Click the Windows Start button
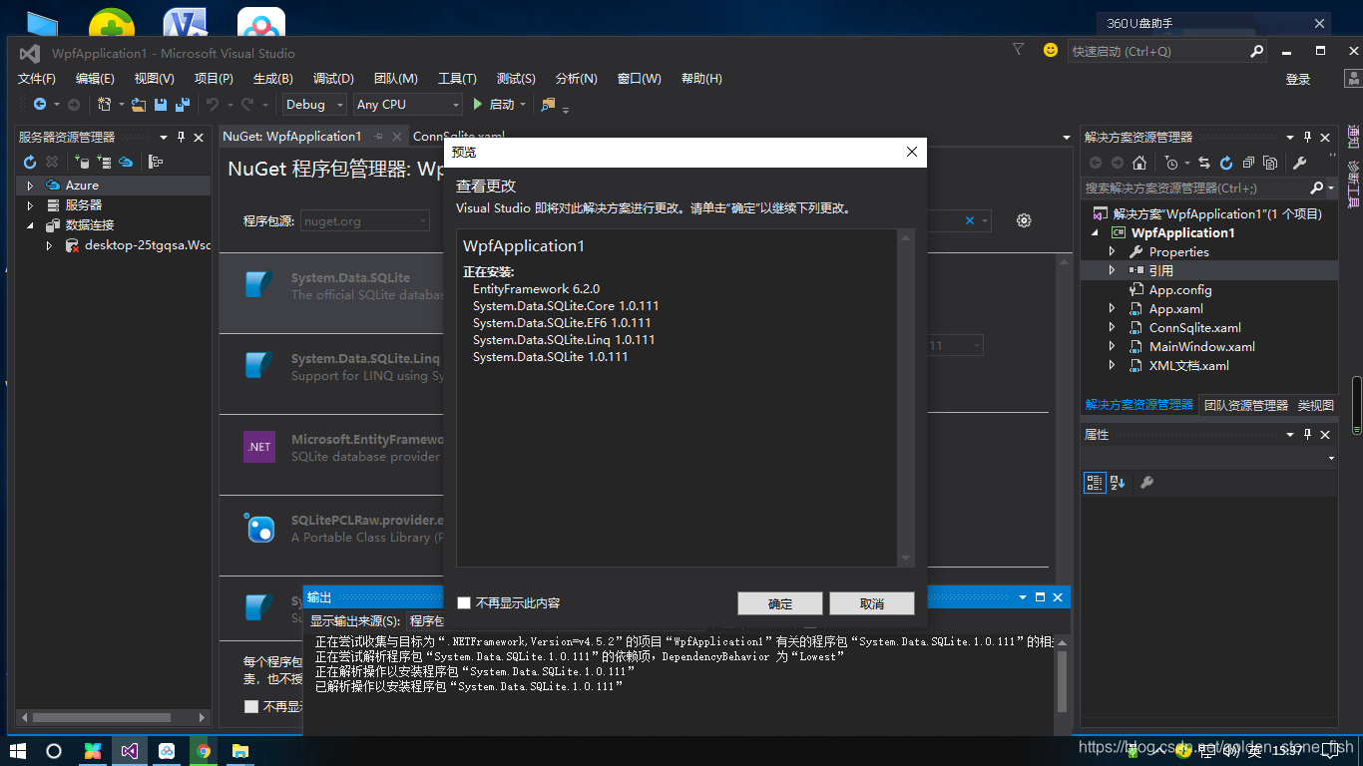 click(x=17, y=750)
